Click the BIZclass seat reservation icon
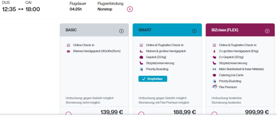This screenshot has height=123, width=277. [214, 63]
